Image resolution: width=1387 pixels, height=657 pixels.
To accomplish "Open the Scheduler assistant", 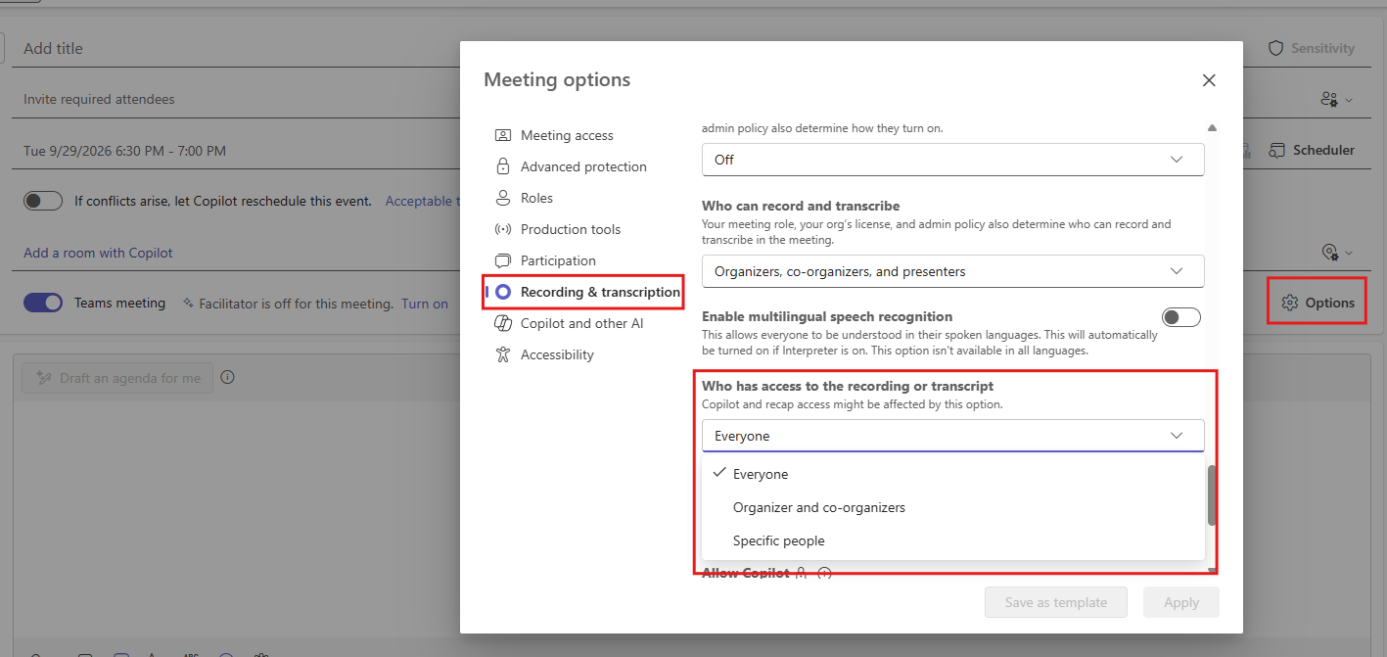I will coord(1312,150).
